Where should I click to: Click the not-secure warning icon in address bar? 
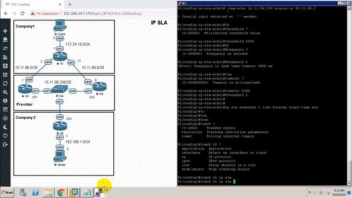33,13
